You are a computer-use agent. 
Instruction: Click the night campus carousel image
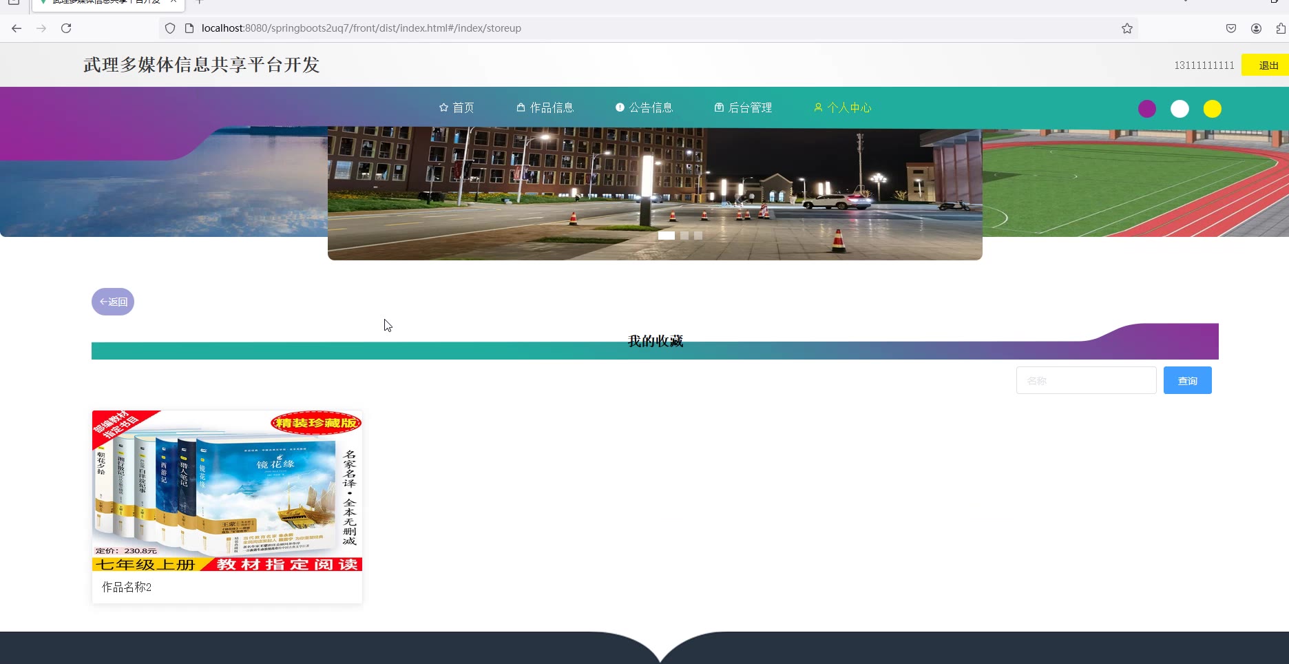coord(655,193)
